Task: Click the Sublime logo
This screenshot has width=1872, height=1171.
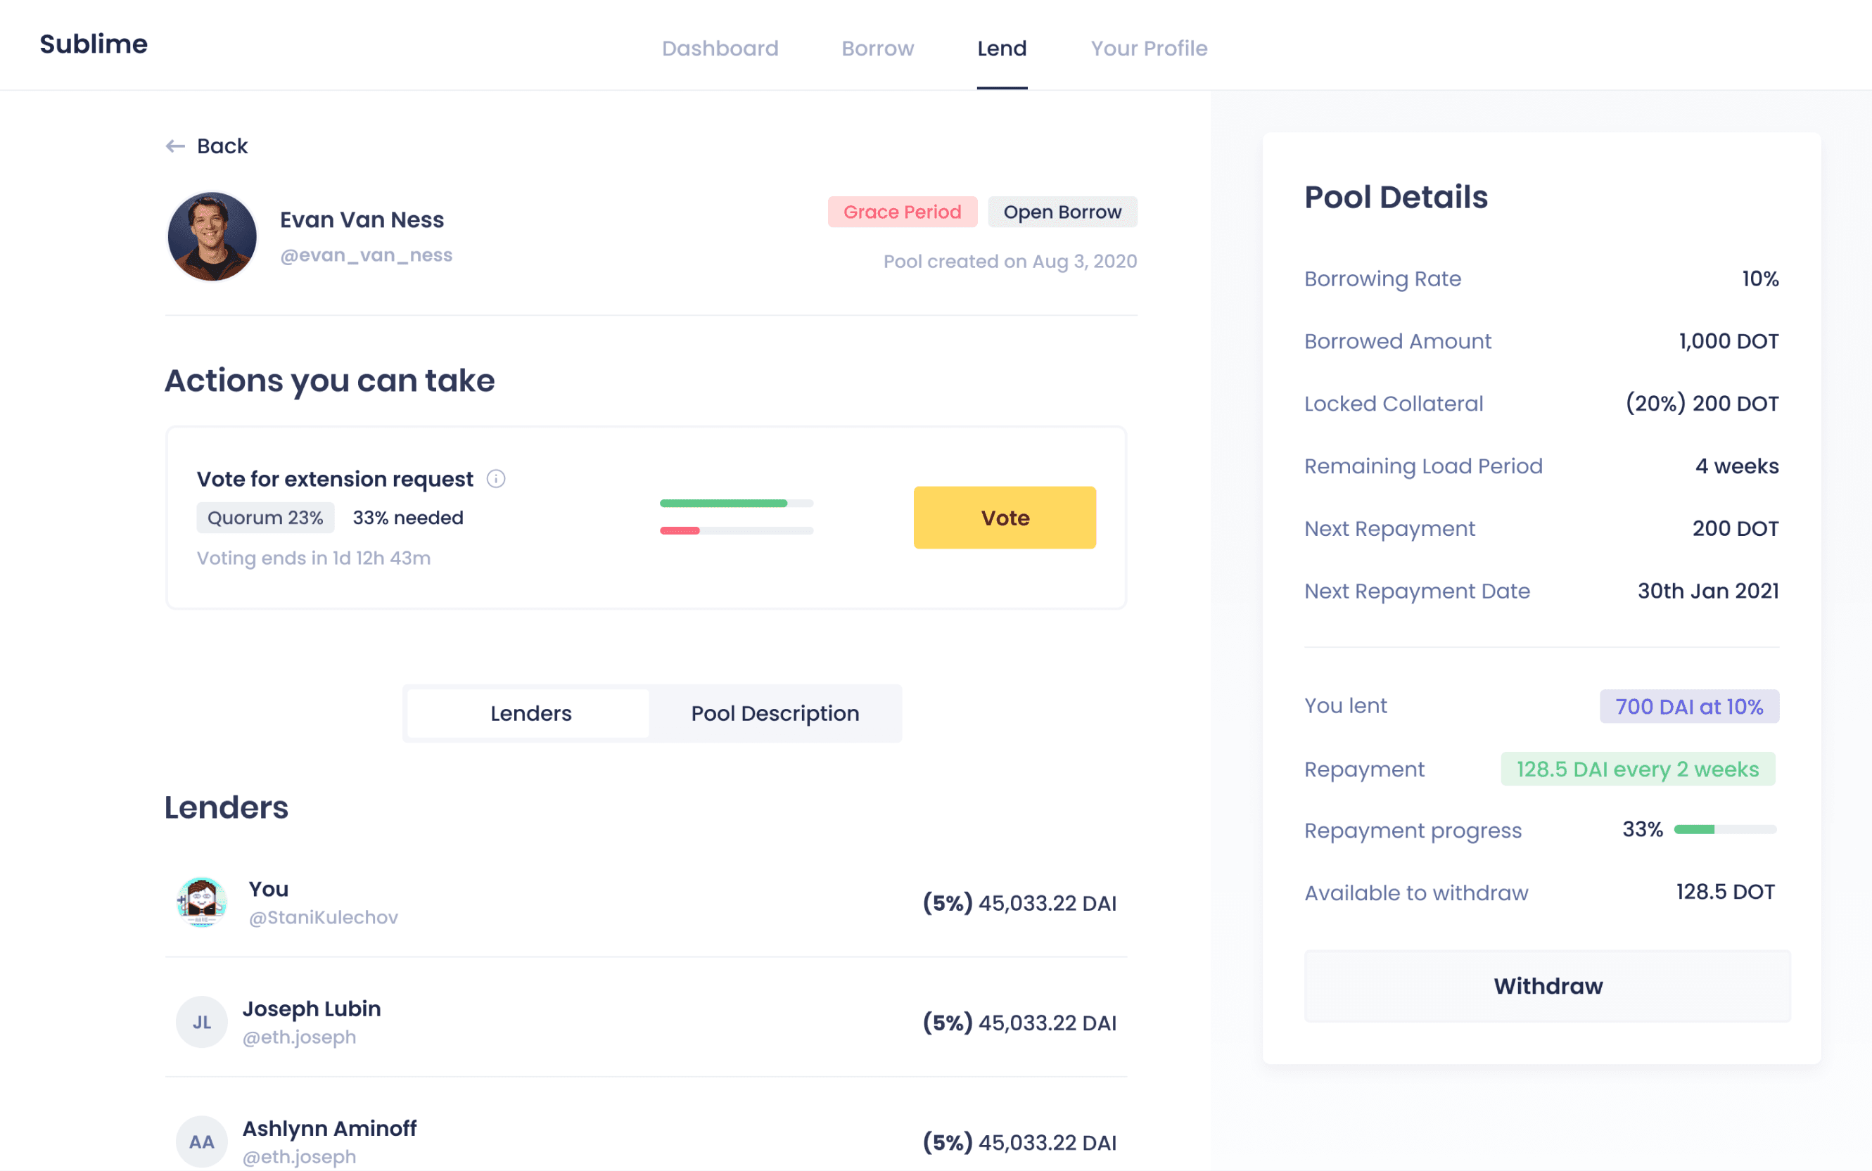Action: 94,44
